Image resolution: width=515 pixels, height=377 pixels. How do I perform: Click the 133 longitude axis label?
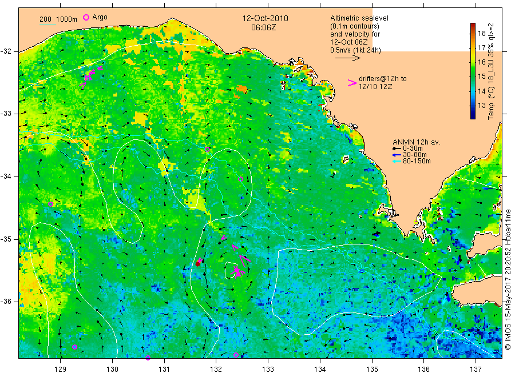tap(268, 370)
